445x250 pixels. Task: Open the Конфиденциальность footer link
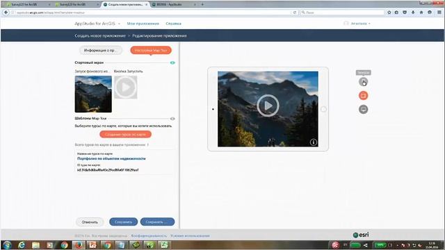149,236
